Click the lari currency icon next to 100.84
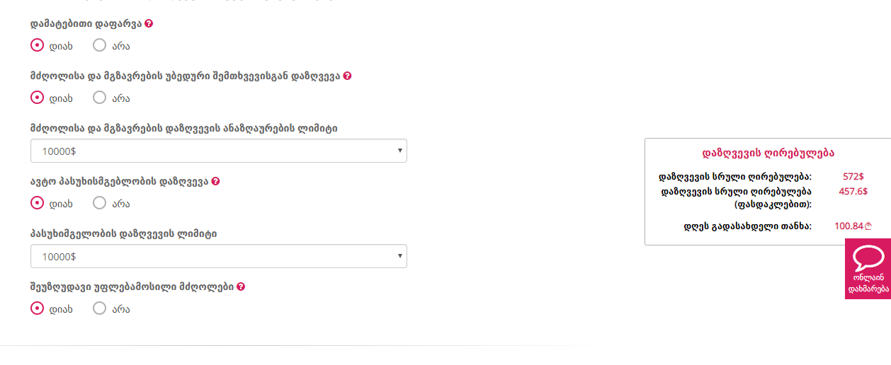Image resolution: width=891 pixels, height=365 pixels. coord(868,226)
